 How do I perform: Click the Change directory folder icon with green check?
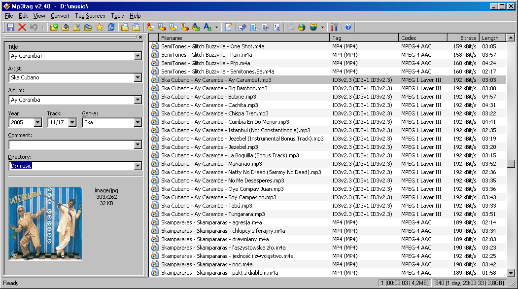(54, 27)
